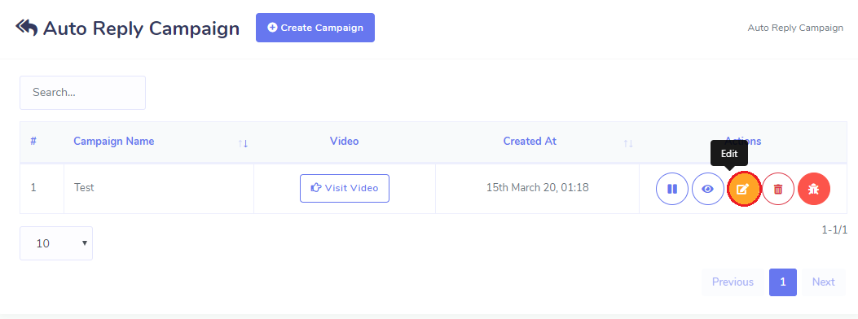Click the orange Edit pencil icon
This screenshot has width=858, height=319.
[744, 189]
